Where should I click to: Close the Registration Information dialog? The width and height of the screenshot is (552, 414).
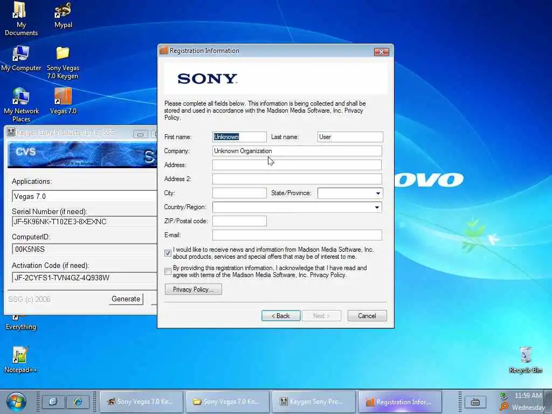pos(381,52)
